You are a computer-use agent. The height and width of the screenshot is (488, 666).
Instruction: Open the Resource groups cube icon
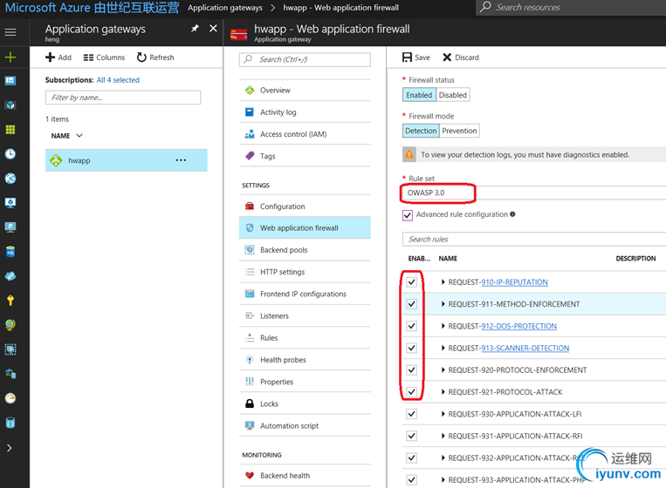[10, 105]
